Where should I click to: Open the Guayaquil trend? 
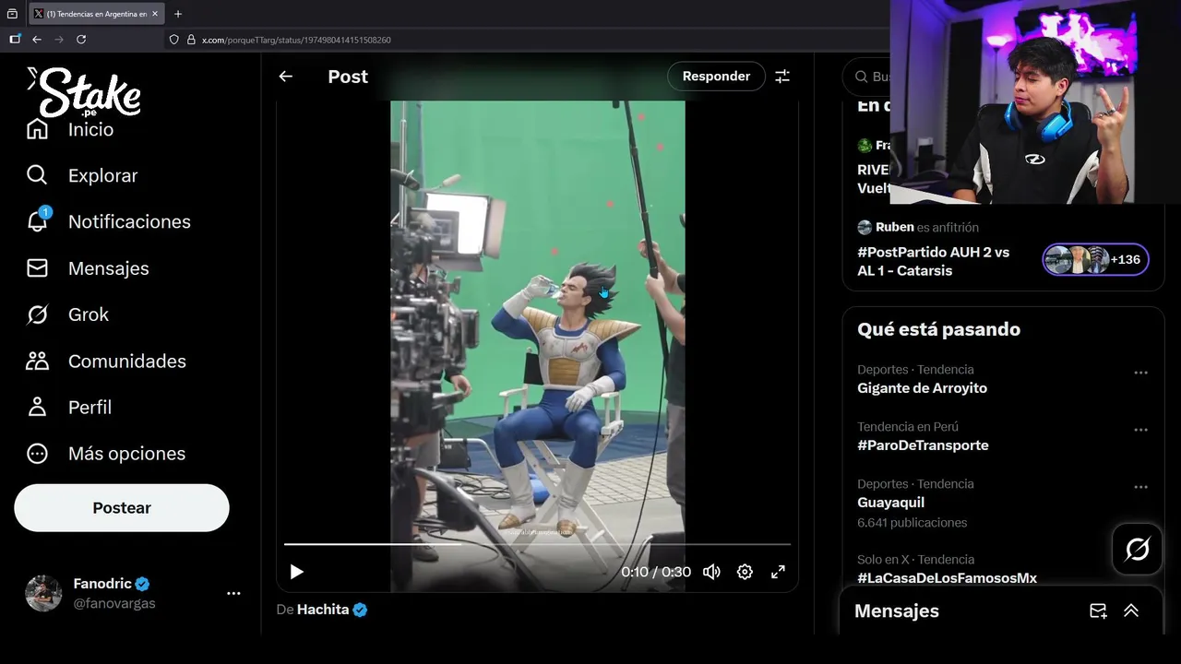[x=890, y=503]
